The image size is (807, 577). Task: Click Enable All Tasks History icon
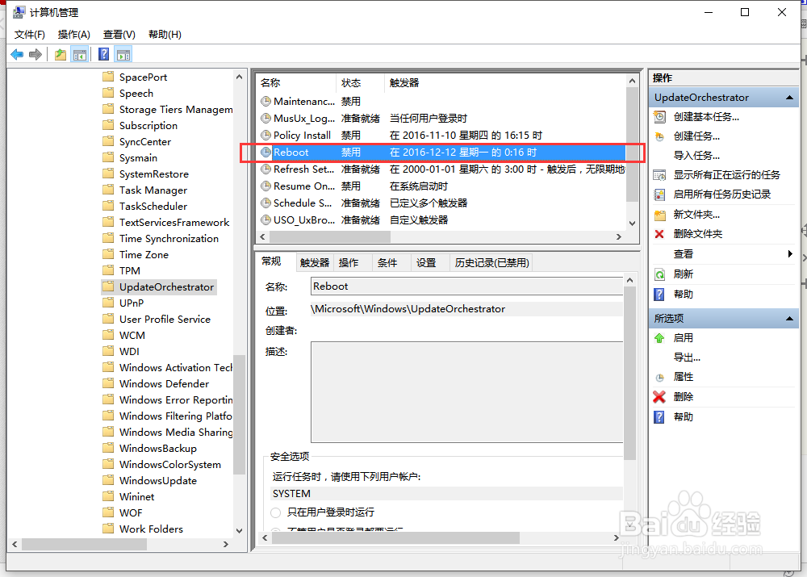pos(658,194)
